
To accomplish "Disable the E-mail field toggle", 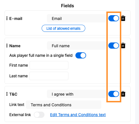I will pos(114,18).
